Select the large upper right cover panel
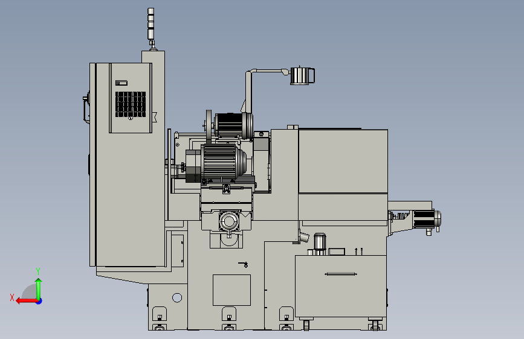The height and width of the screenshot is (339, 524). (343, 161)
